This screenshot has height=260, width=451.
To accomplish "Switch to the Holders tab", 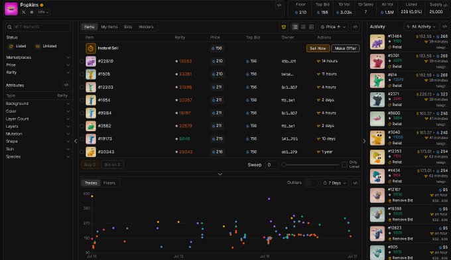I will pos(146,27).
